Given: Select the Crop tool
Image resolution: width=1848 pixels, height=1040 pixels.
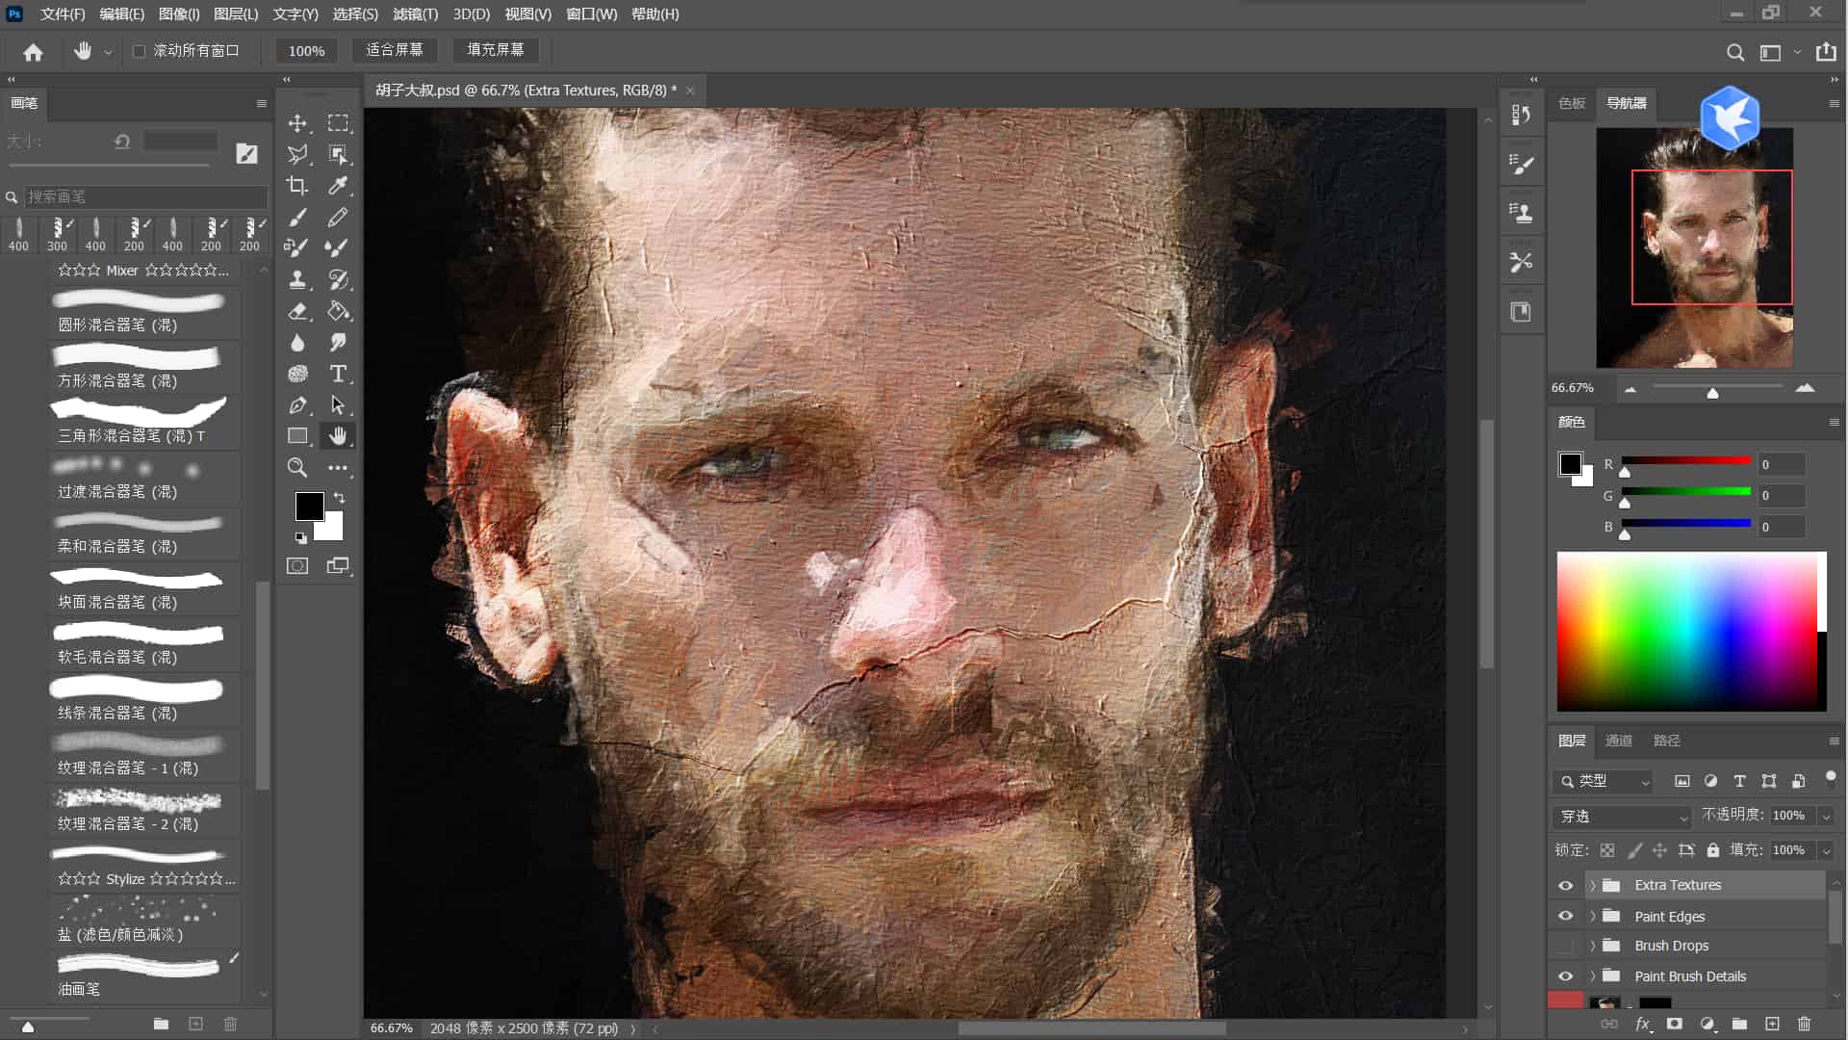Looking at the screenshot, I should click(297, 186).
